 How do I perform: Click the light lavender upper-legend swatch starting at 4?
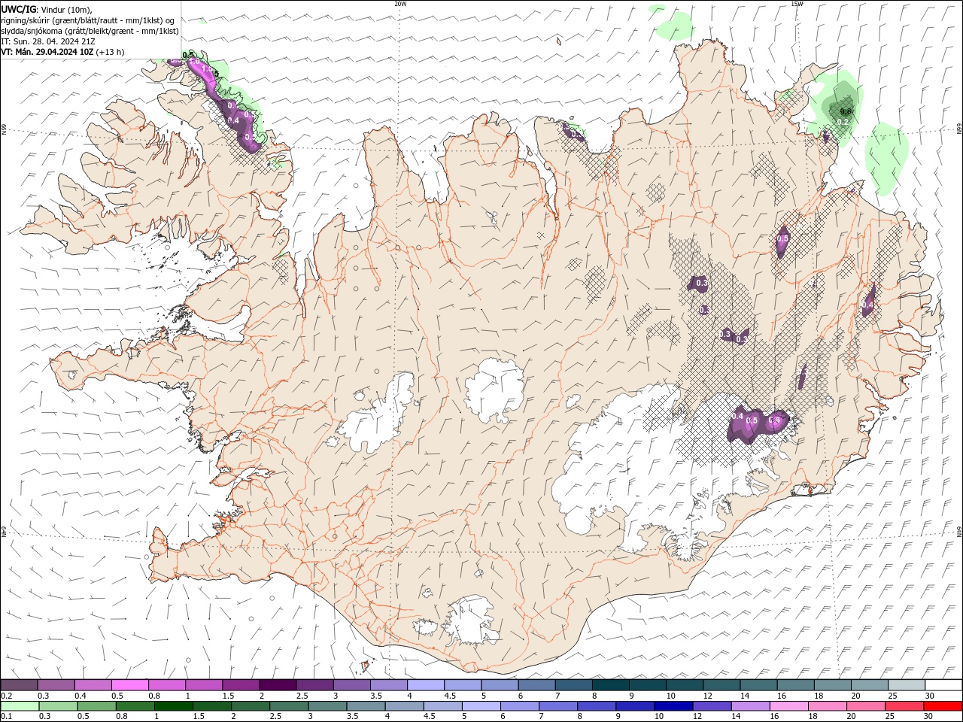426,685
